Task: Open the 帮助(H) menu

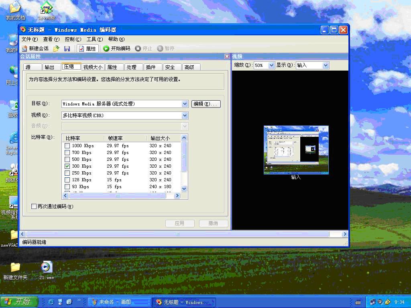Action: pos(116,39)
